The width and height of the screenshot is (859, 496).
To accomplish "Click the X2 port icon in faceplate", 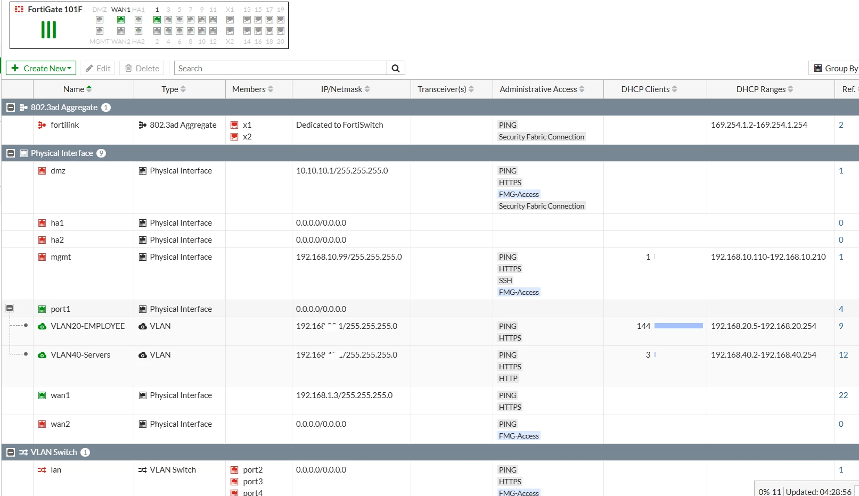I will click(x=230, y=31).
